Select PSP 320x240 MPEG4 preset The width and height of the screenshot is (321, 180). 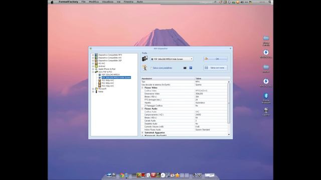pos(110,74)
